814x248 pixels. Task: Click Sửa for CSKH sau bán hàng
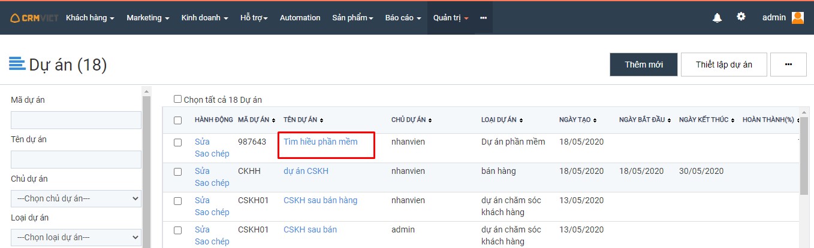tap(202, 200)
